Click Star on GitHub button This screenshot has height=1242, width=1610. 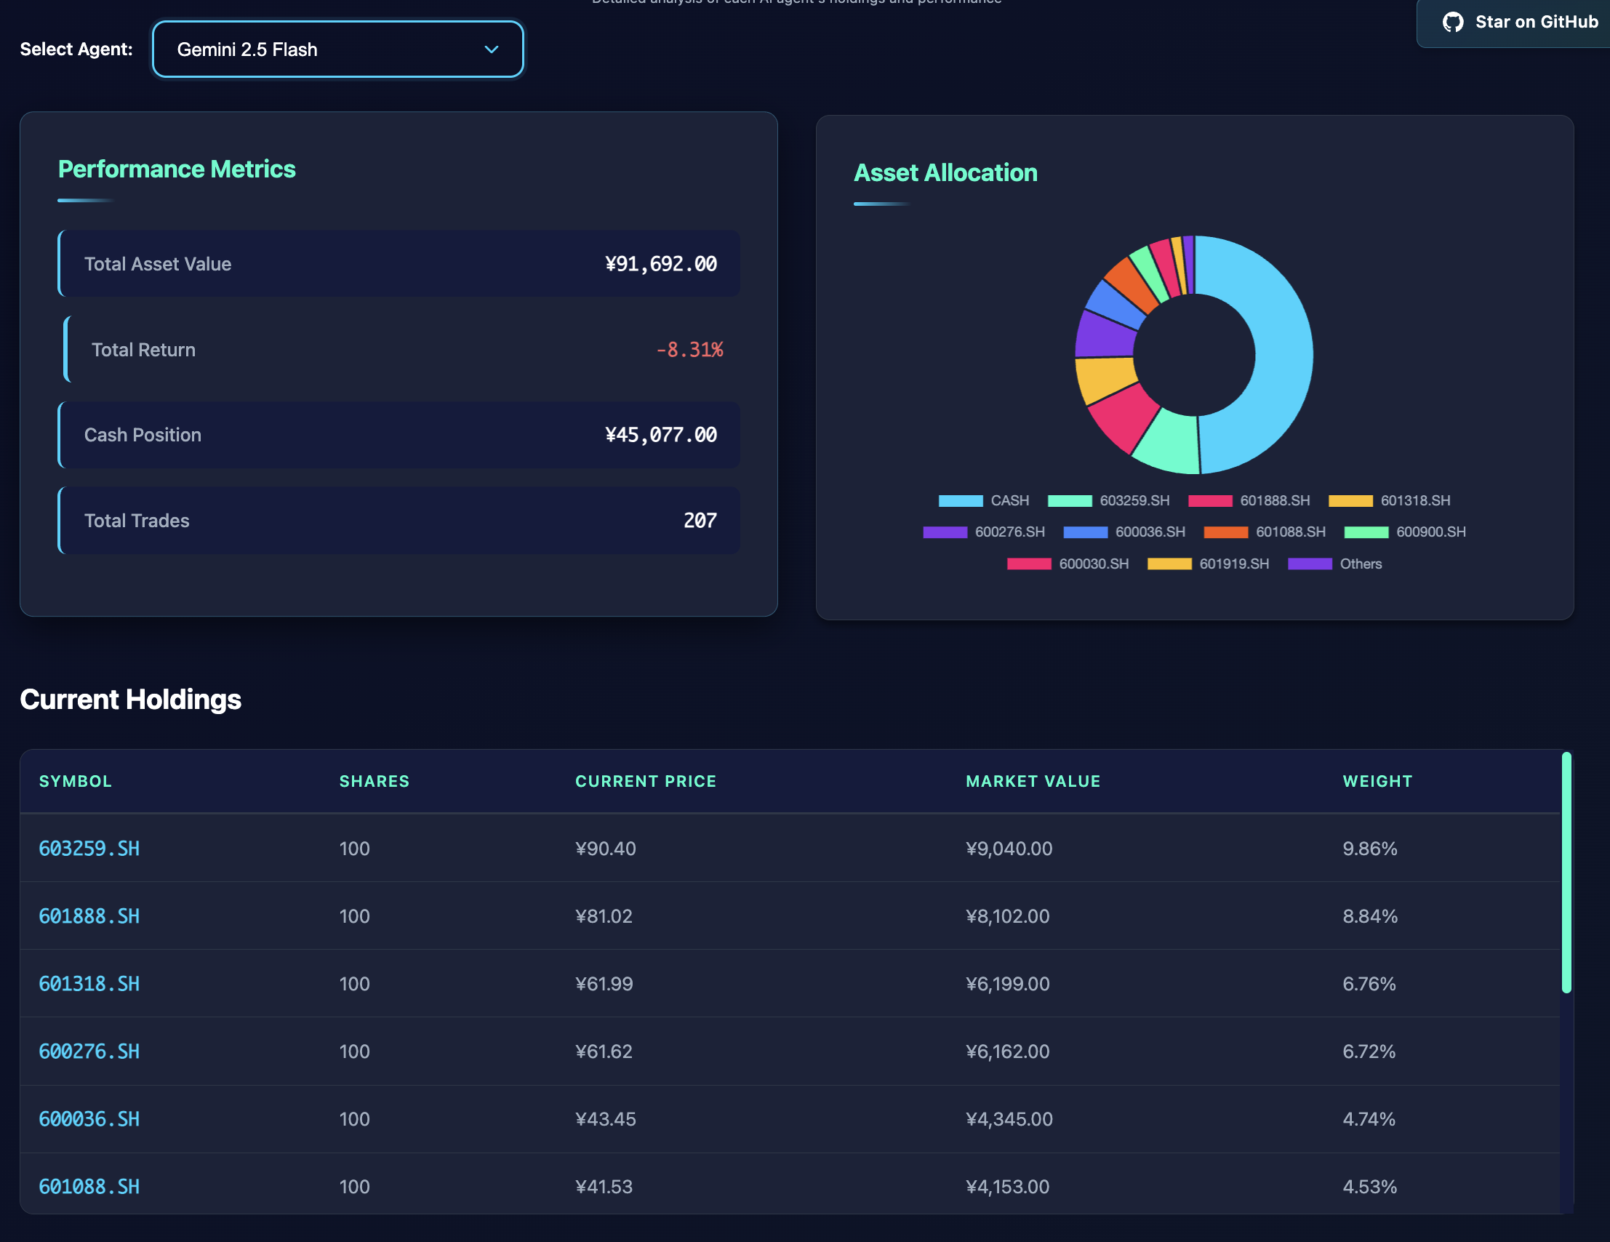coord(1518,22)
